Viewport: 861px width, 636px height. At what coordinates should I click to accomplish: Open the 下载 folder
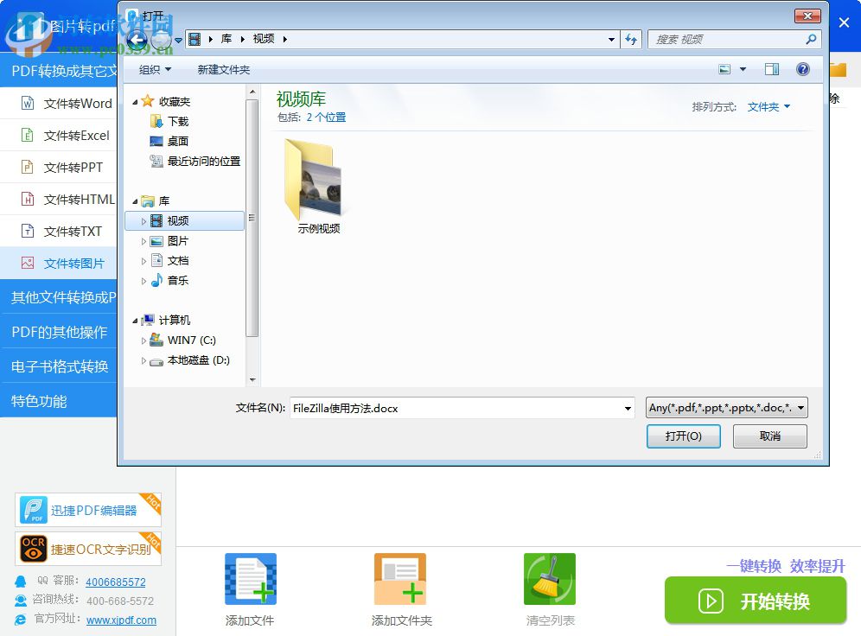(178, 121)
